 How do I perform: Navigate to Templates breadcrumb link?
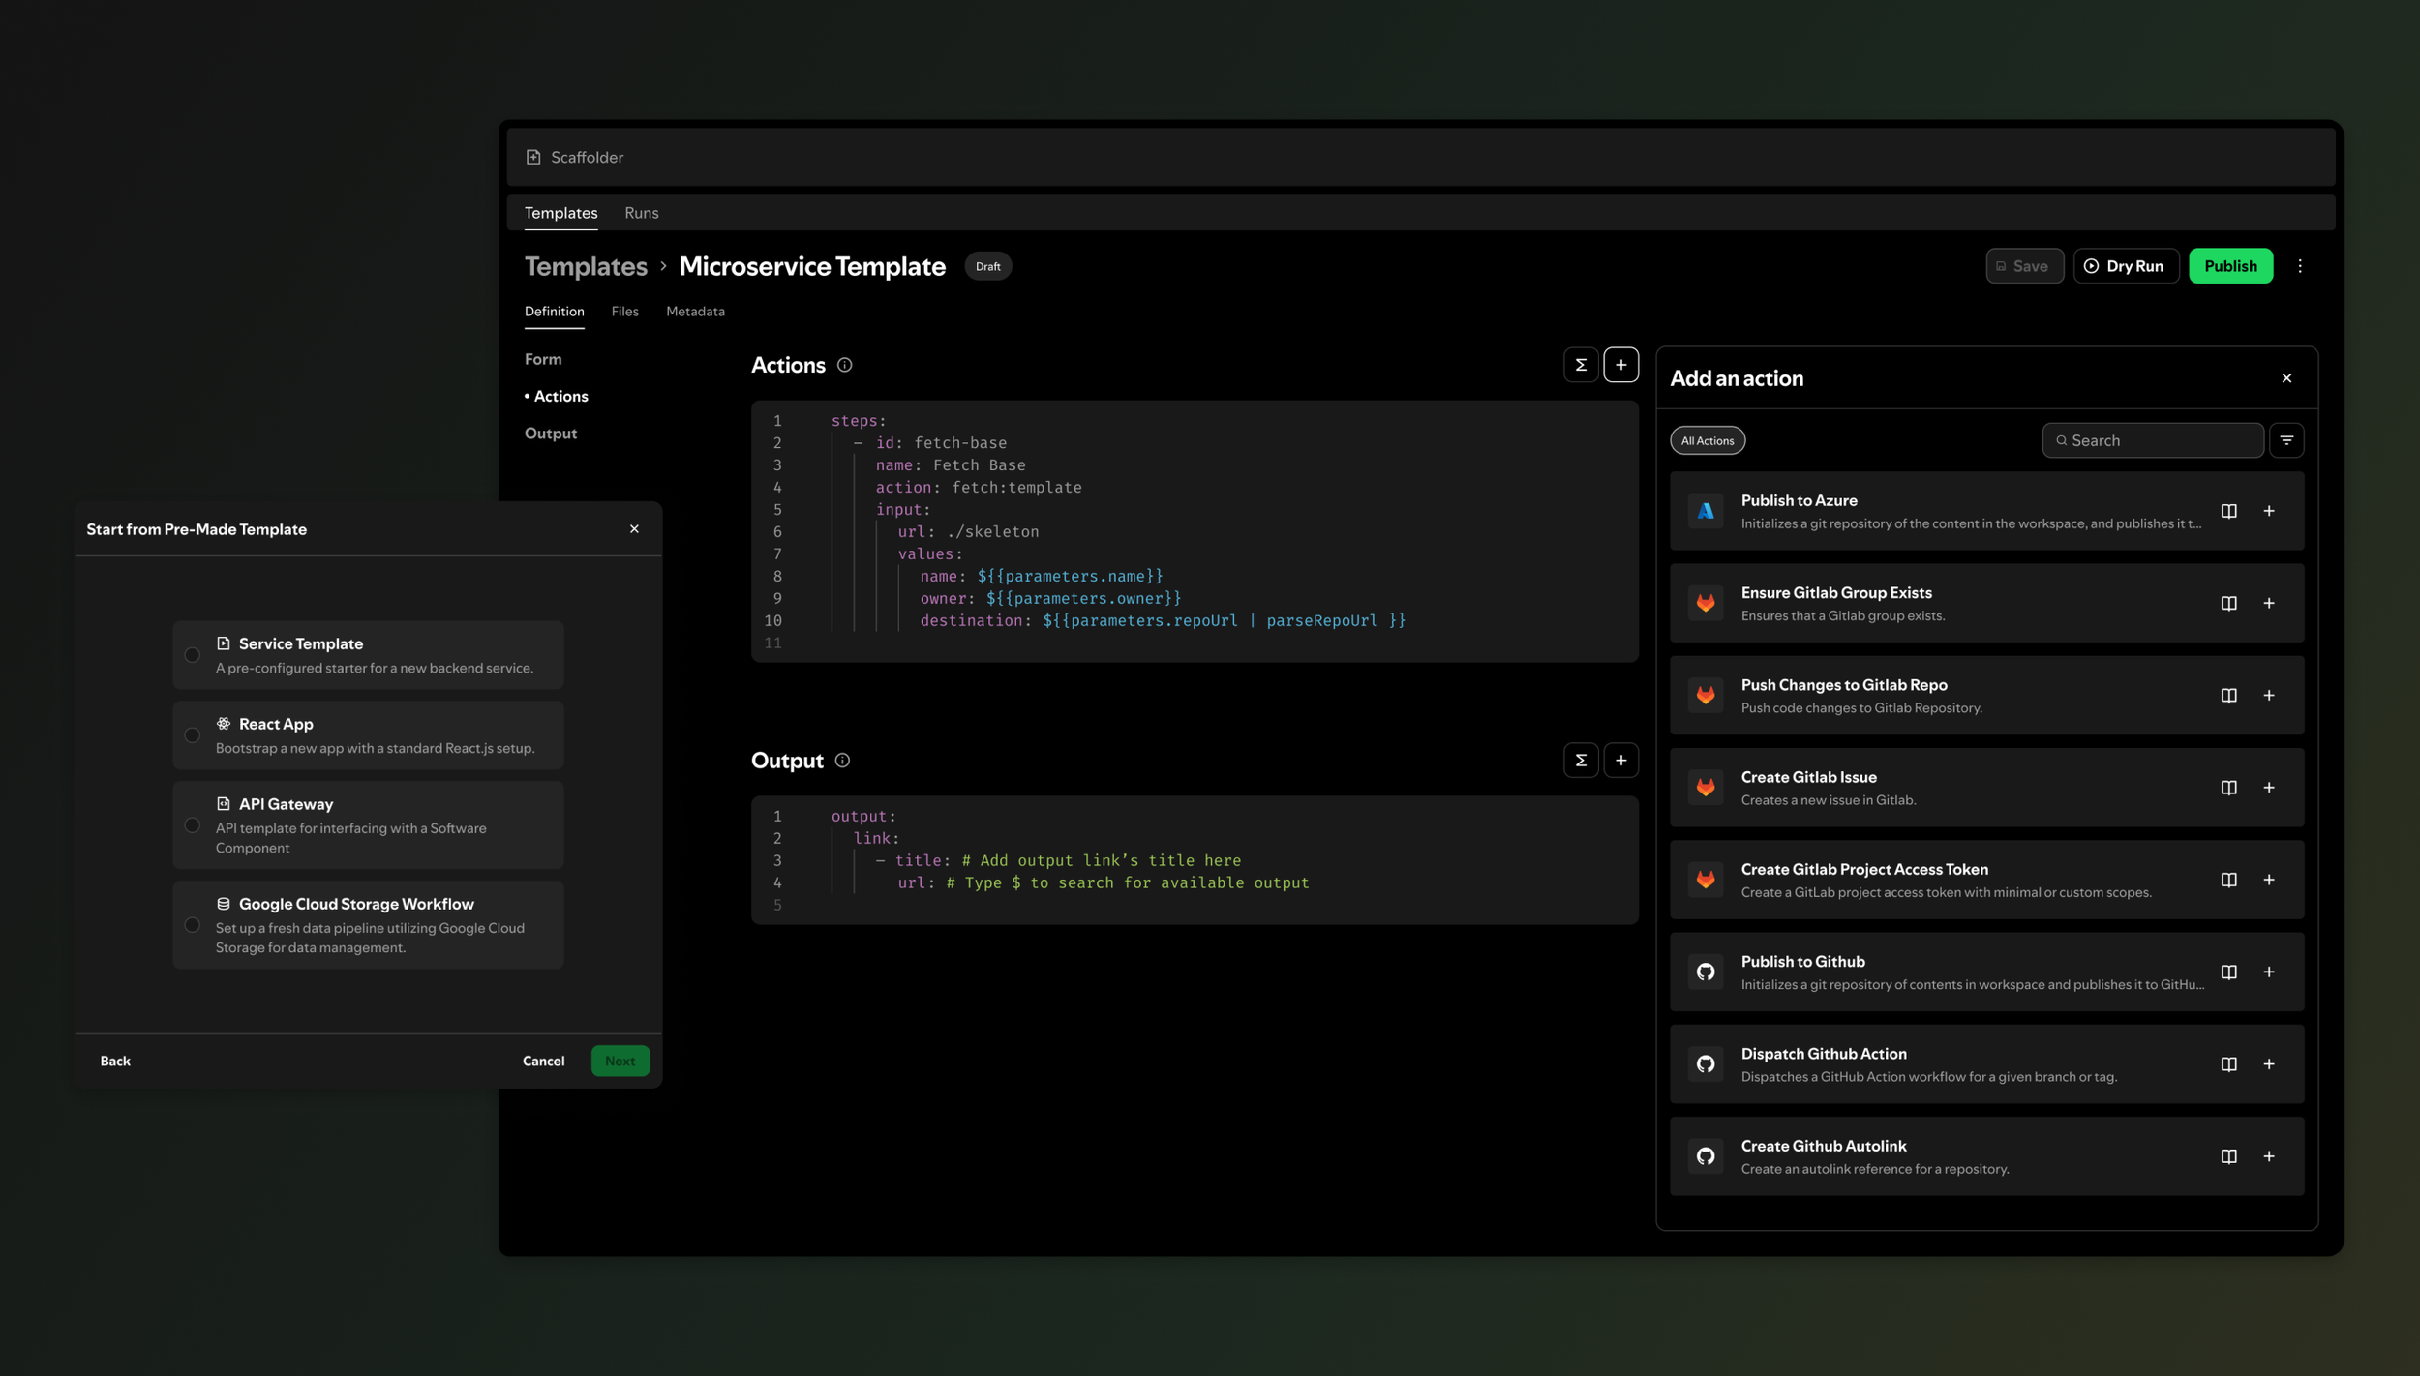tap(586, 266)
